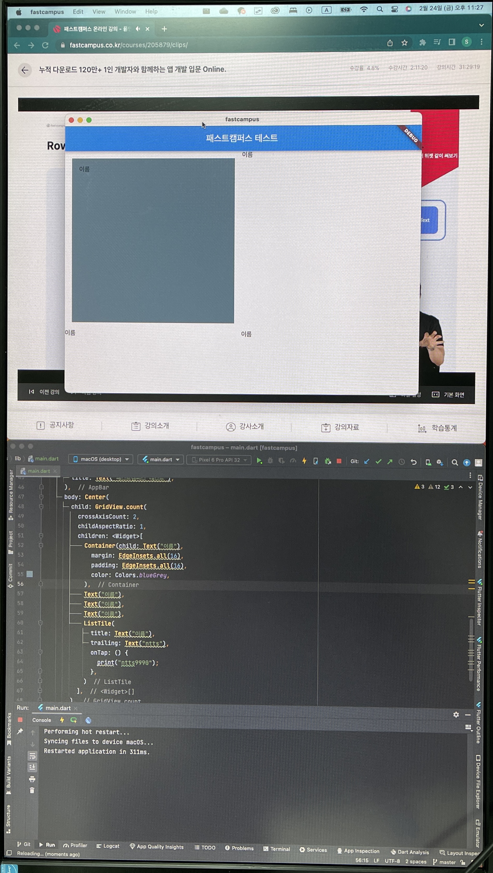
Task: Trigger Flutter Hot Reload lightning icon in toolbar
Action: (304, 461)
